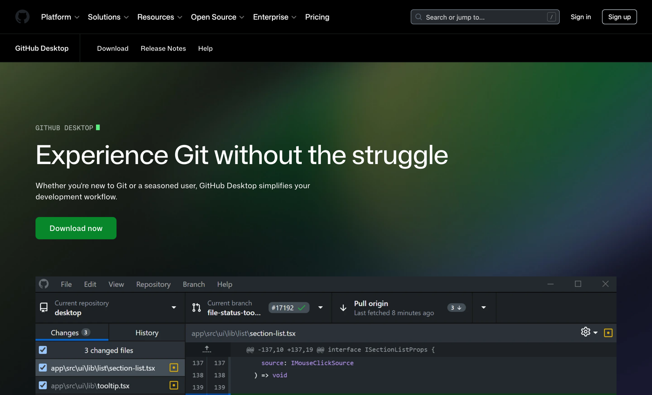Image resolution: width=652 pixels, height=395 pixels.
Task: Open the dropdown caret beside the gear icon
Action: coord(596,333)
